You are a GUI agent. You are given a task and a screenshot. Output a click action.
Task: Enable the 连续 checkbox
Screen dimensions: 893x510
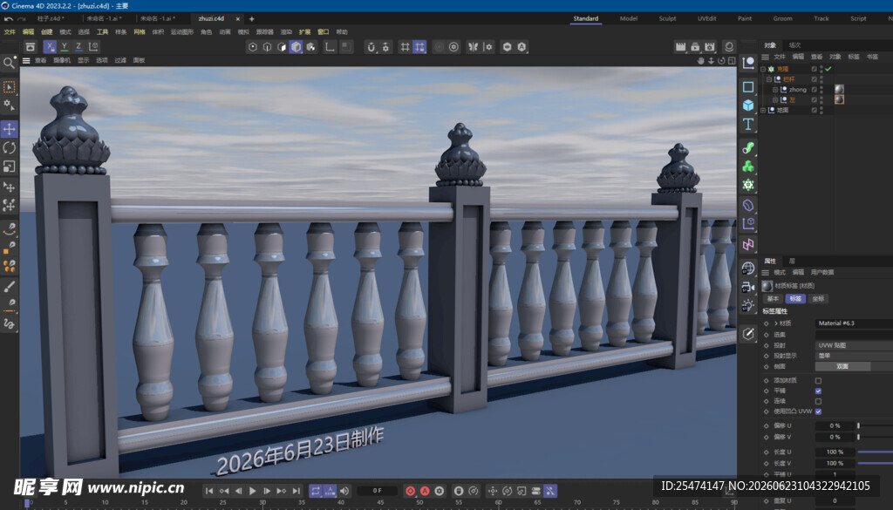coord(818,401)
